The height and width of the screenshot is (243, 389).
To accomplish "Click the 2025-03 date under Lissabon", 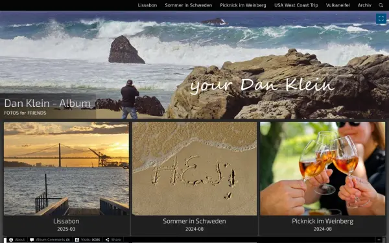I will click(66, 229).
